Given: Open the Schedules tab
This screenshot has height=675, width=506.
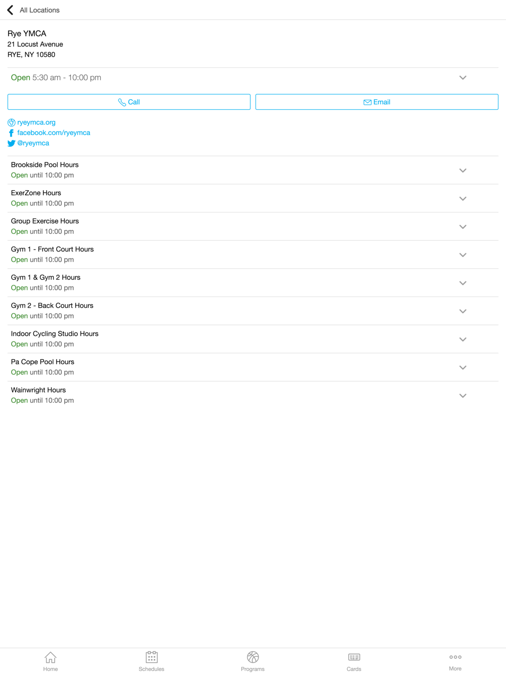Looking at the screenshot, I should 151,661.
